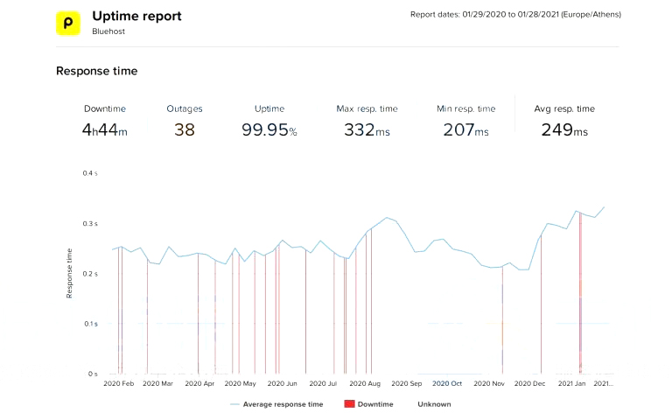
Task: Click the report dates range text
Action: click(514, 14)
